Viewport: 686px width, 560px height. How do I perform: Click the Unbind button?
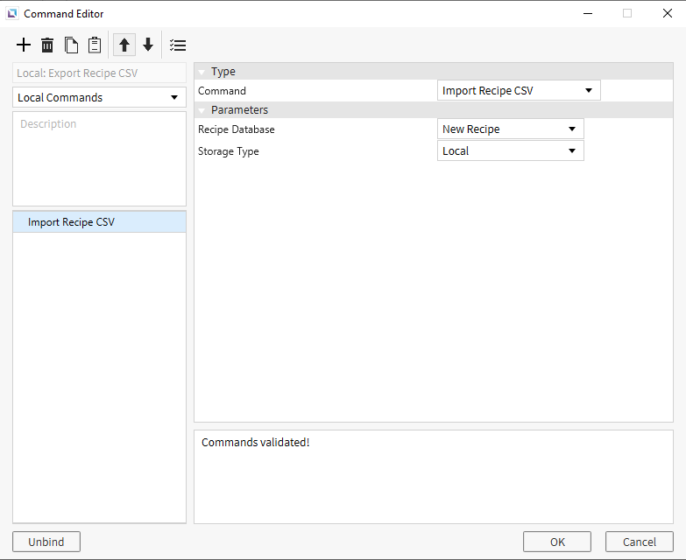46,542
